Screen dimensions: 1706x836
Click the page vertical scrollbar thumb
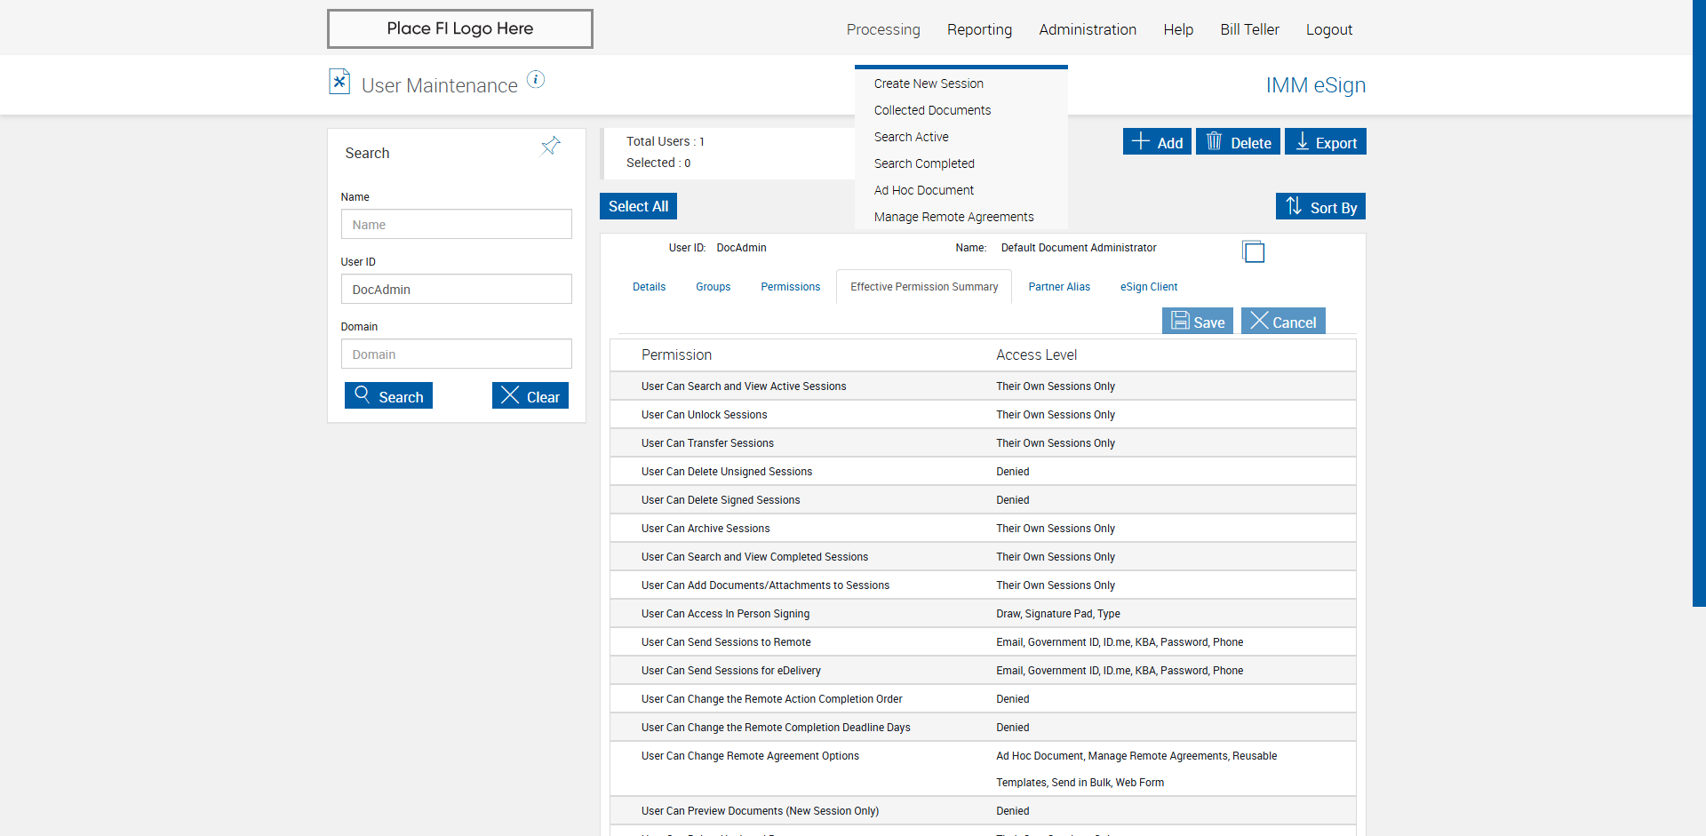(x=1699, y=302)
